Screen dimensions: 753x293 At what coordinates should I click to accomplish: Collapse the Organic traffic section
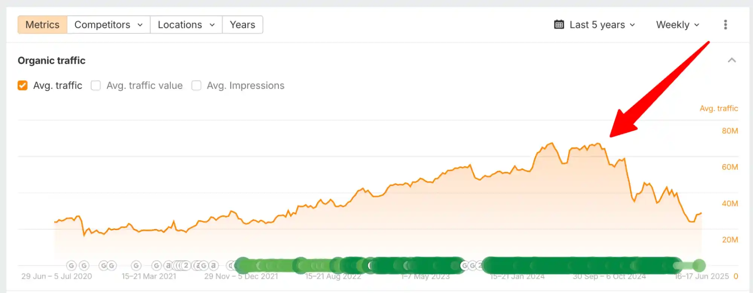(x=732, y=61)
